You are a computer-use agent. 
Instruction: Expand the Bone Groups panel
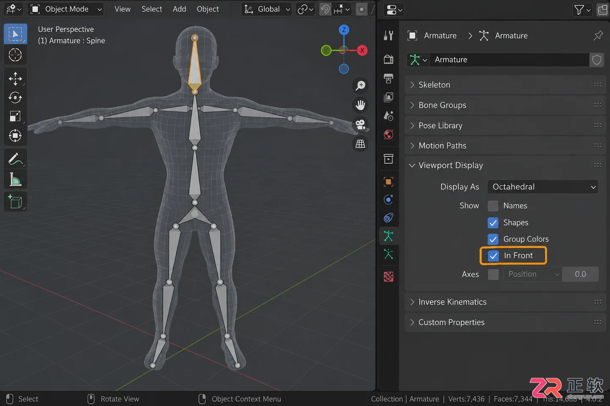(x=505, y=105)
